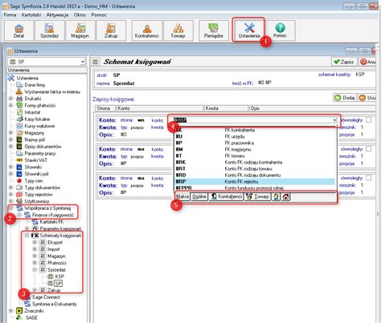Toggle równoległy checkbox in second entry
This screenshot has width=381, height=323.
click(x=369, y=149)
